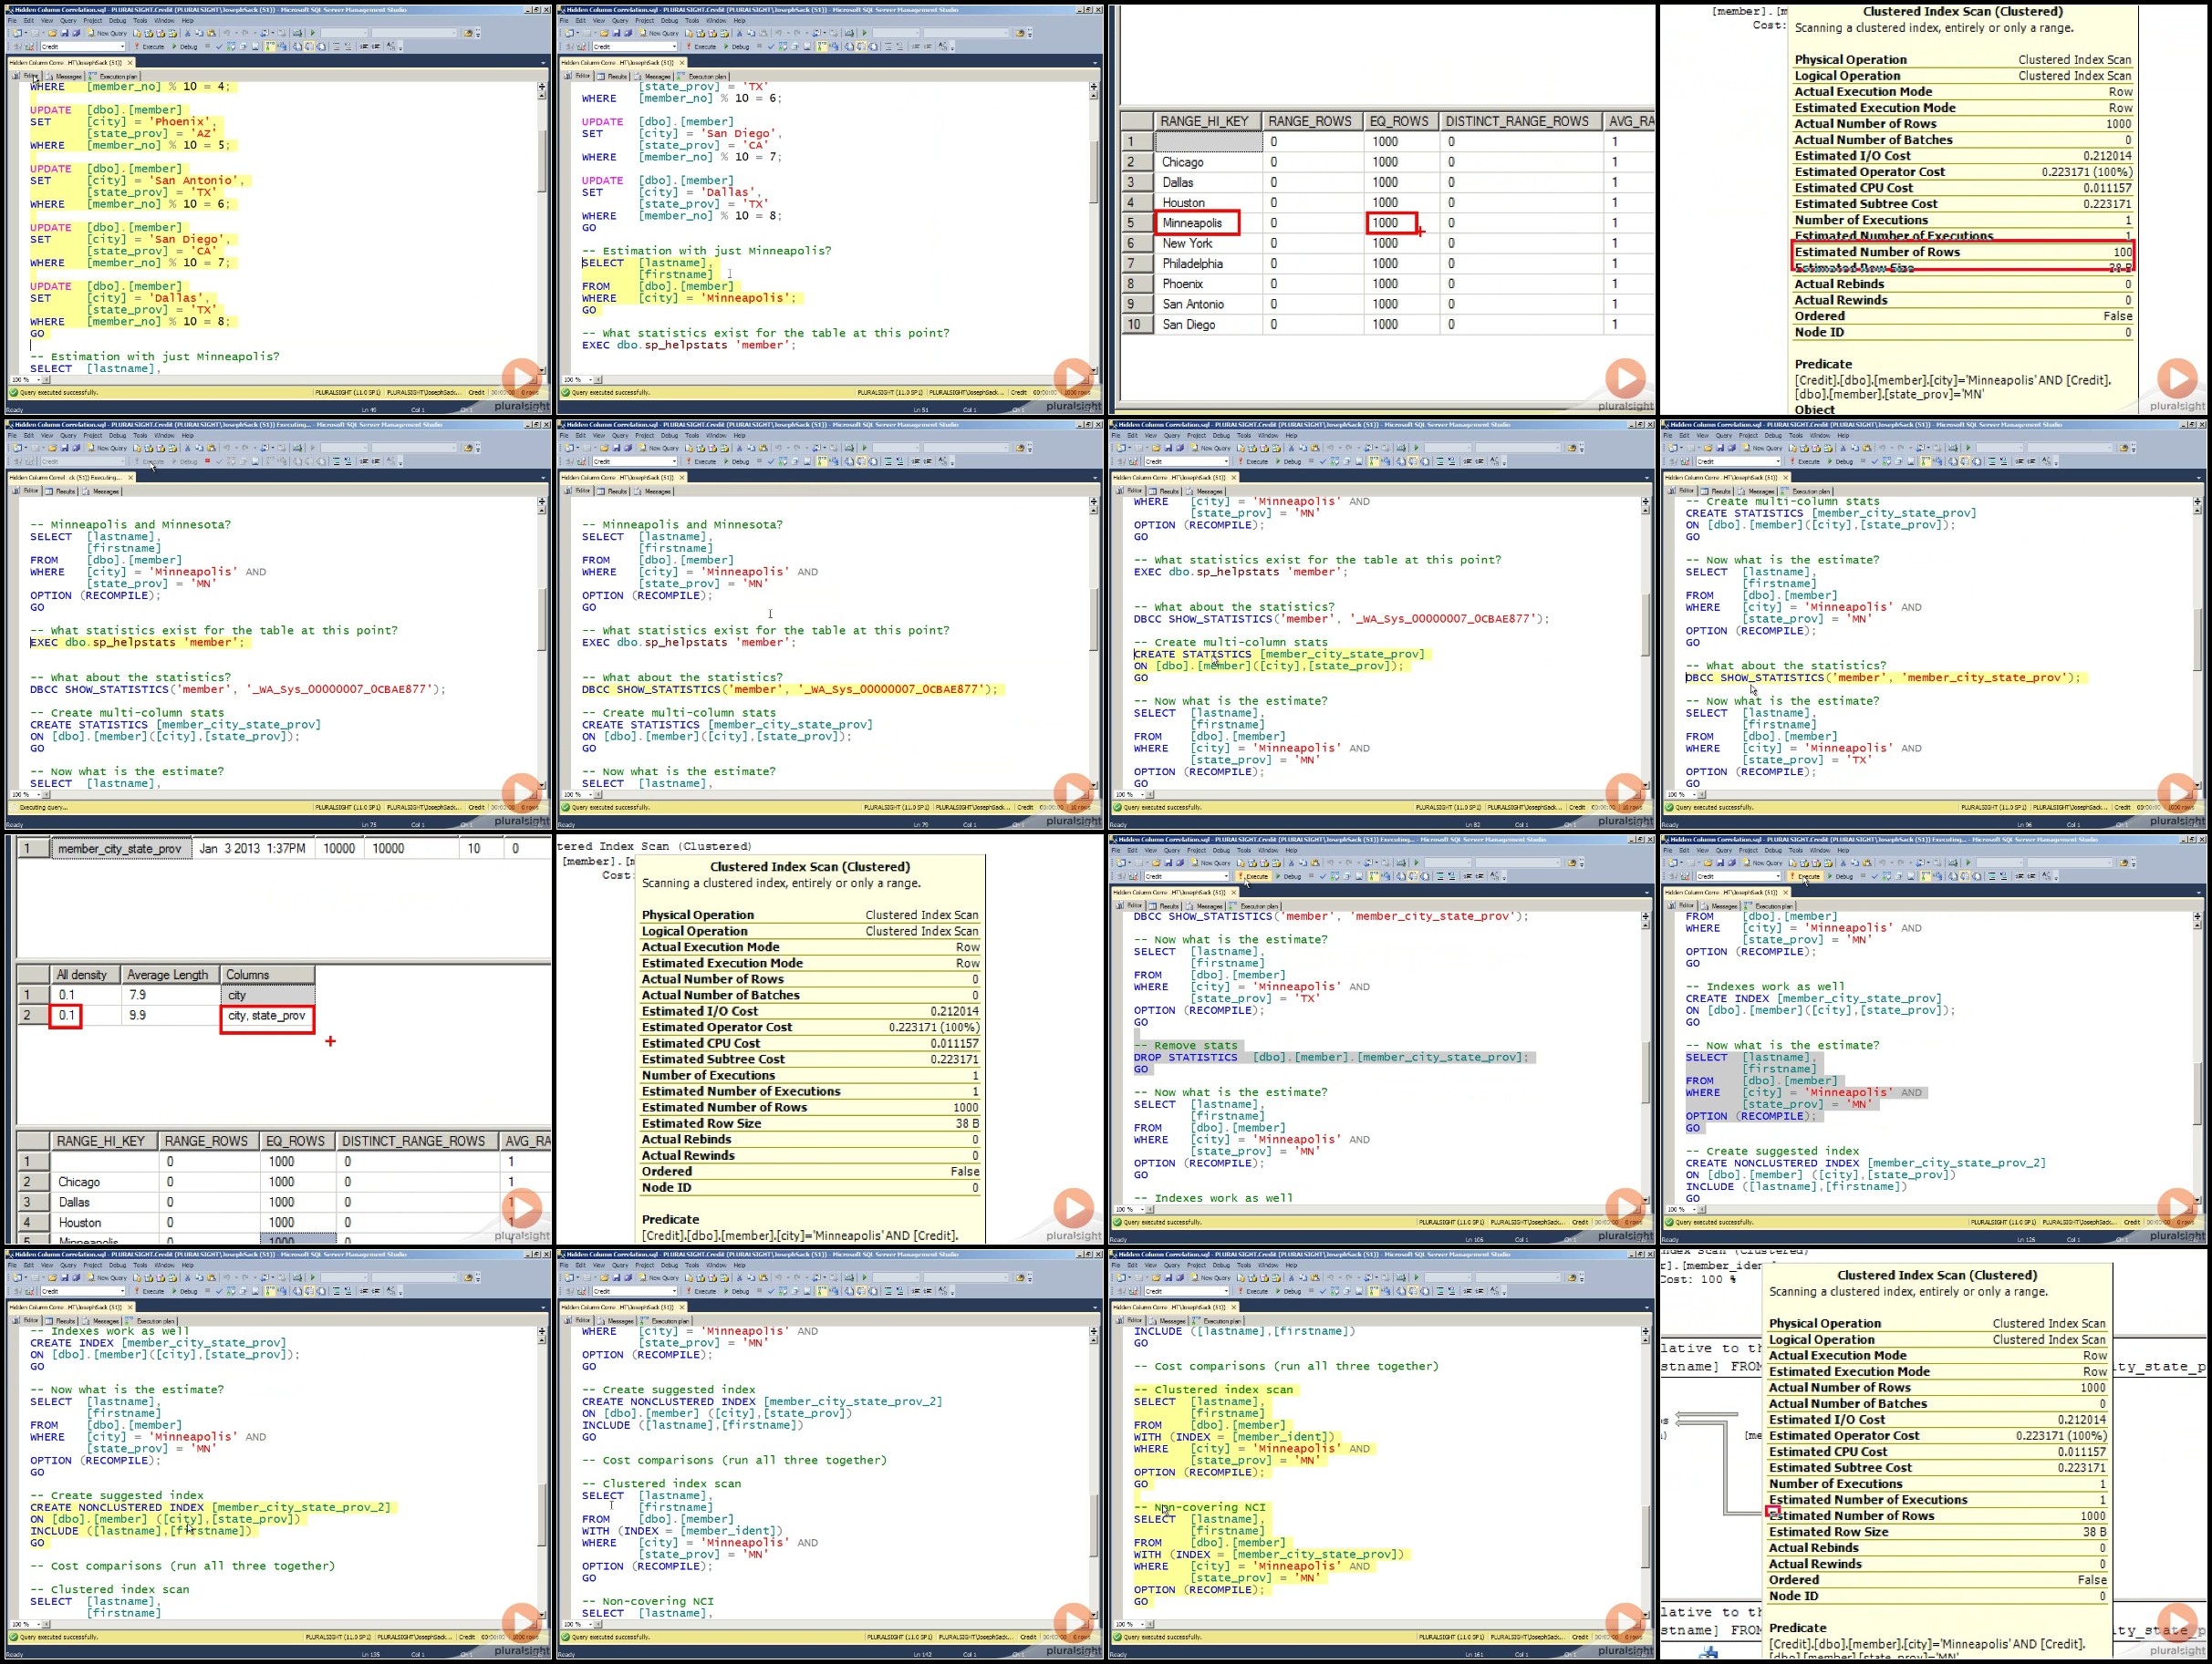
Task: Click the Parse checkmark icon in the Phoenix UPDATE thumbnail
Action: (x=219, y=46)
